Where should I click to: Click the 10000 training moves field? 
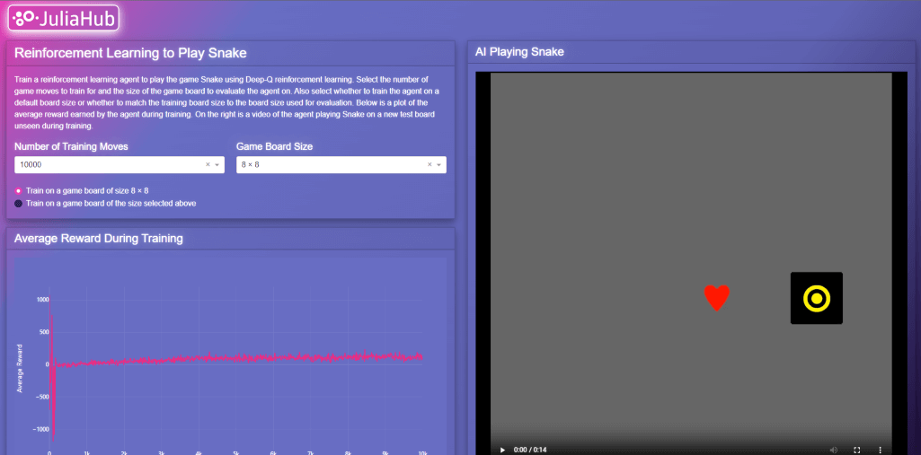coord(108,165)
